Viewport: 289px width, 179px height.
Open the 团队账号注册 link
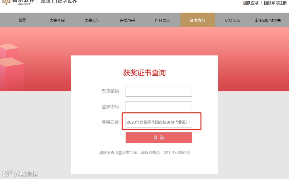coord(275,3)
